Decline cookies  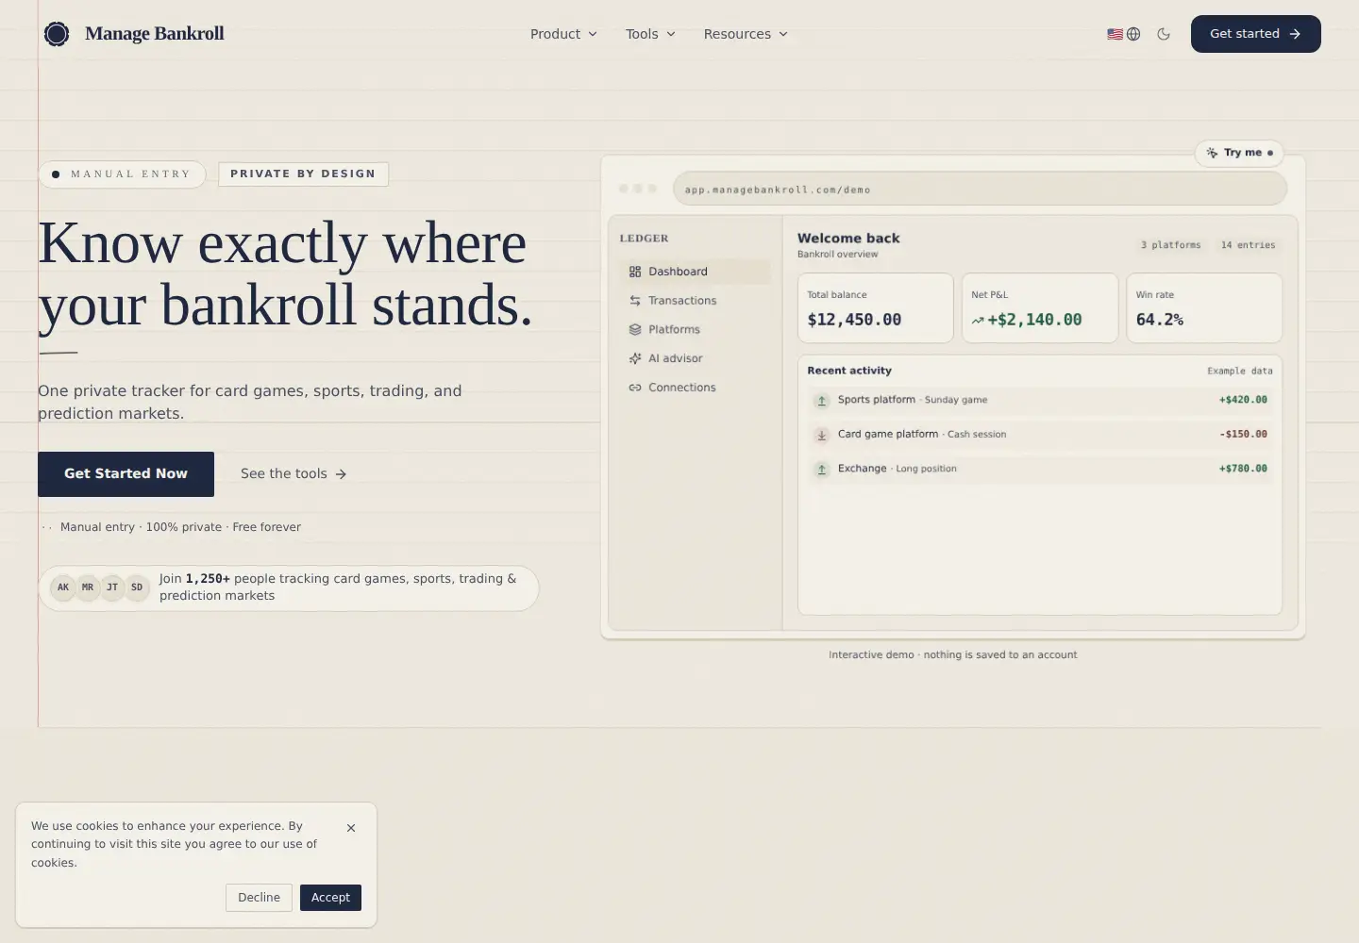[x=259, y=898]
